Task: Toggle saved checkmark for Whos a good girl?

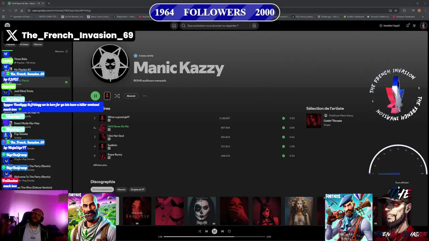Action: (284, 118)
